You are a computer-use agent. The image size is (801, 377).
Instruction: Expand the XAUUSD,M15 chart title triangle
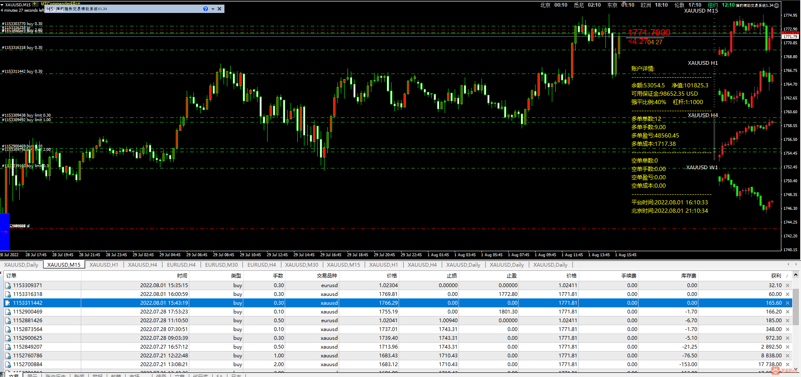[2, 5]
